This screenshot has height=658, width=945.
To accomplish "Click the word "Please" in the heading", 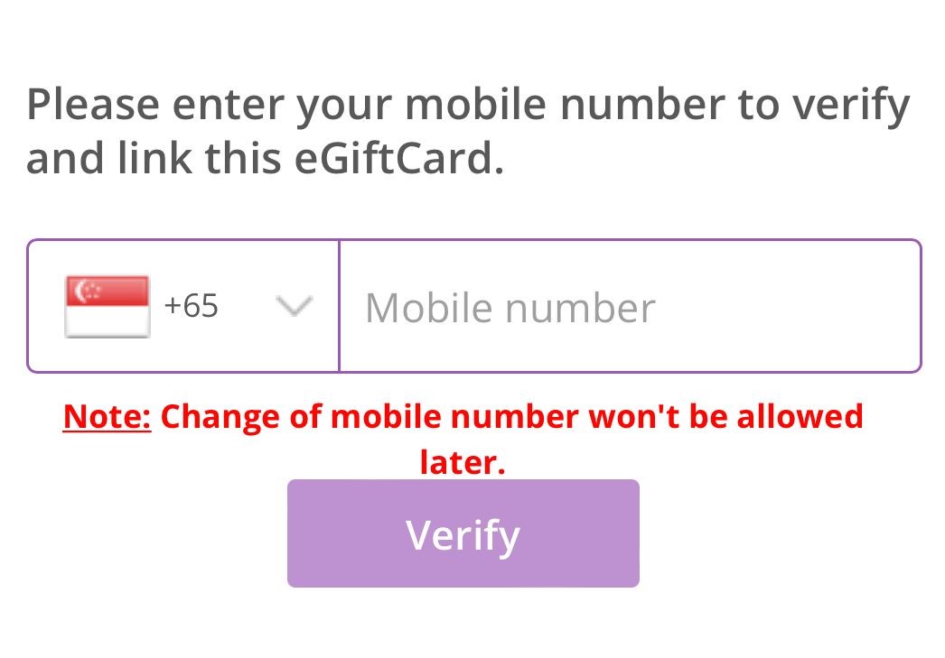I will pos(92,105).
